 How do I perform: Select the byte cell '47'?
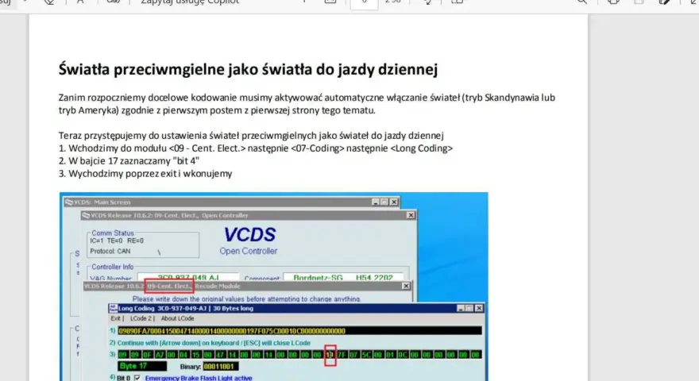point(220,355)
